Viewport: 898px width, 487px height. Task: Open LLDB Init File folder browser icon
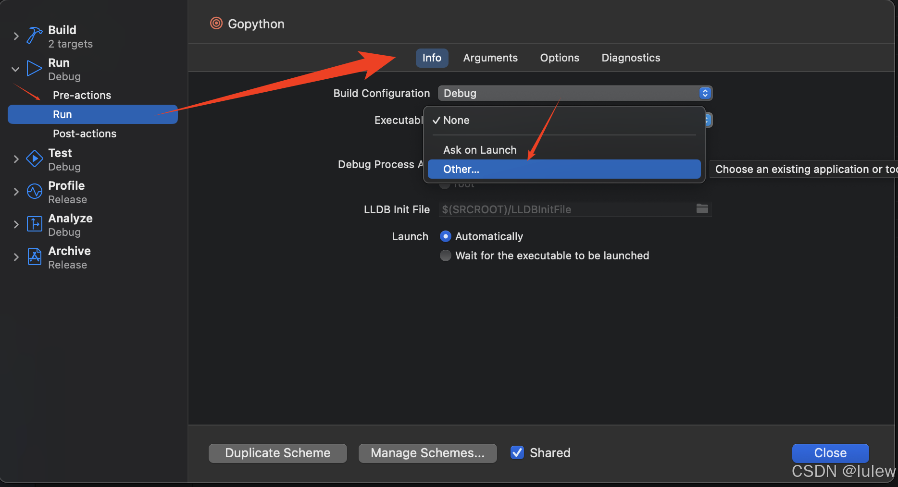[x=702, y=209]
